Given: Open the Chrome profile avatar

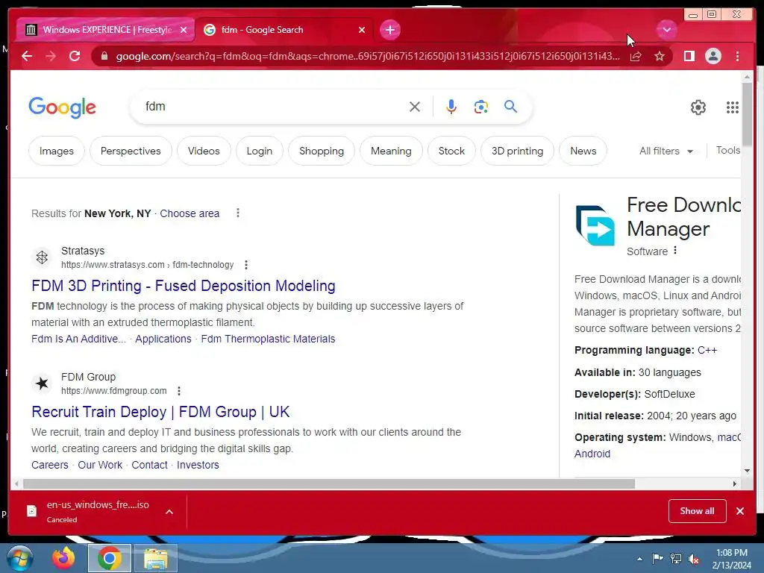Looking at the screenshot, I should coord(713,57).
